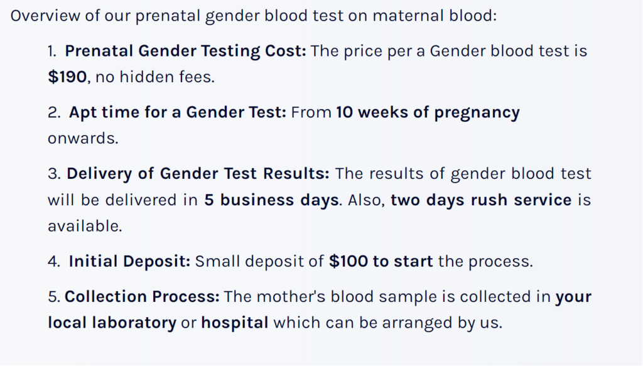The image size is (643, 366).
Task: Click the bold 'hospital' text
Action: [x=235, y=323]
